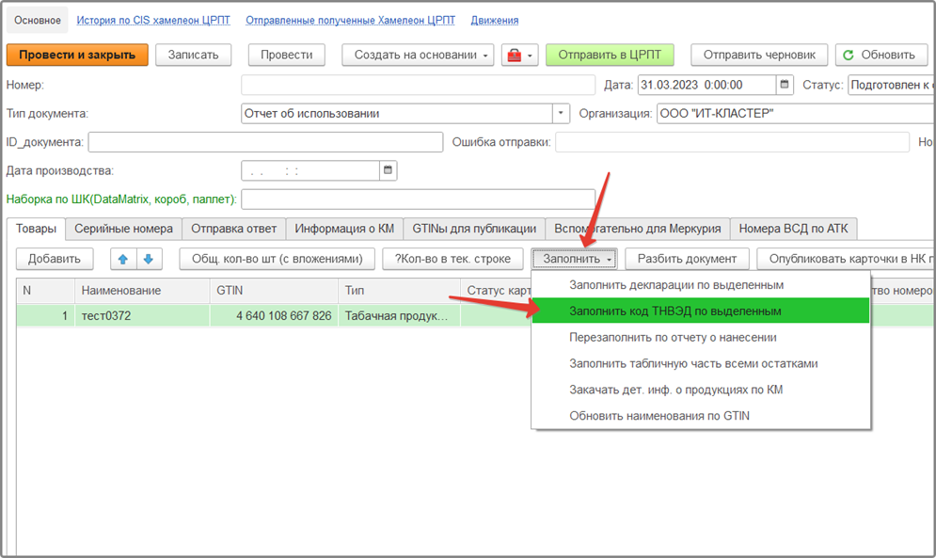This screenshot has height=558, width=936.
Task: Switch to the Серийные номера tab
Action: tap(123, 229)
